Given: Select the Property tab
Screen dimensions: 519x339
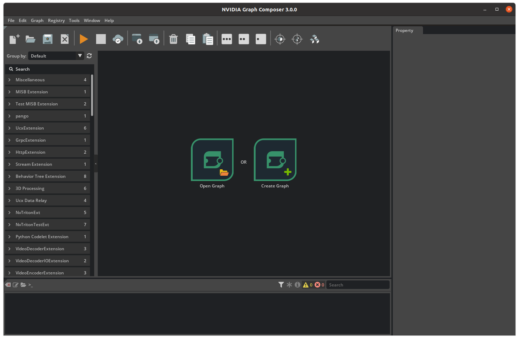Looking at the screenshot, I should 408,31.
